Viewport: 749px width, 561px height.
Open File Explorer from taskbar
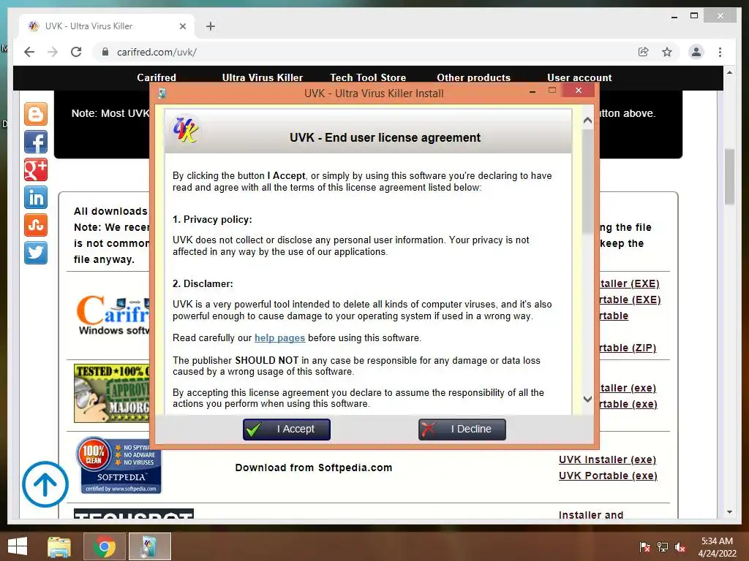coord(59,546)
